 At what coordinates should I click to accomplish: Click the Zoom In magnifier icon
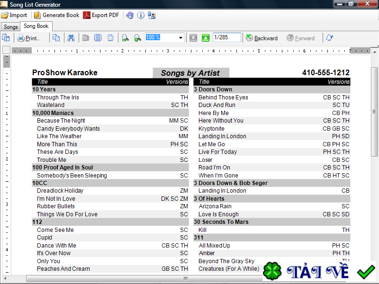(x=137, y=38)
